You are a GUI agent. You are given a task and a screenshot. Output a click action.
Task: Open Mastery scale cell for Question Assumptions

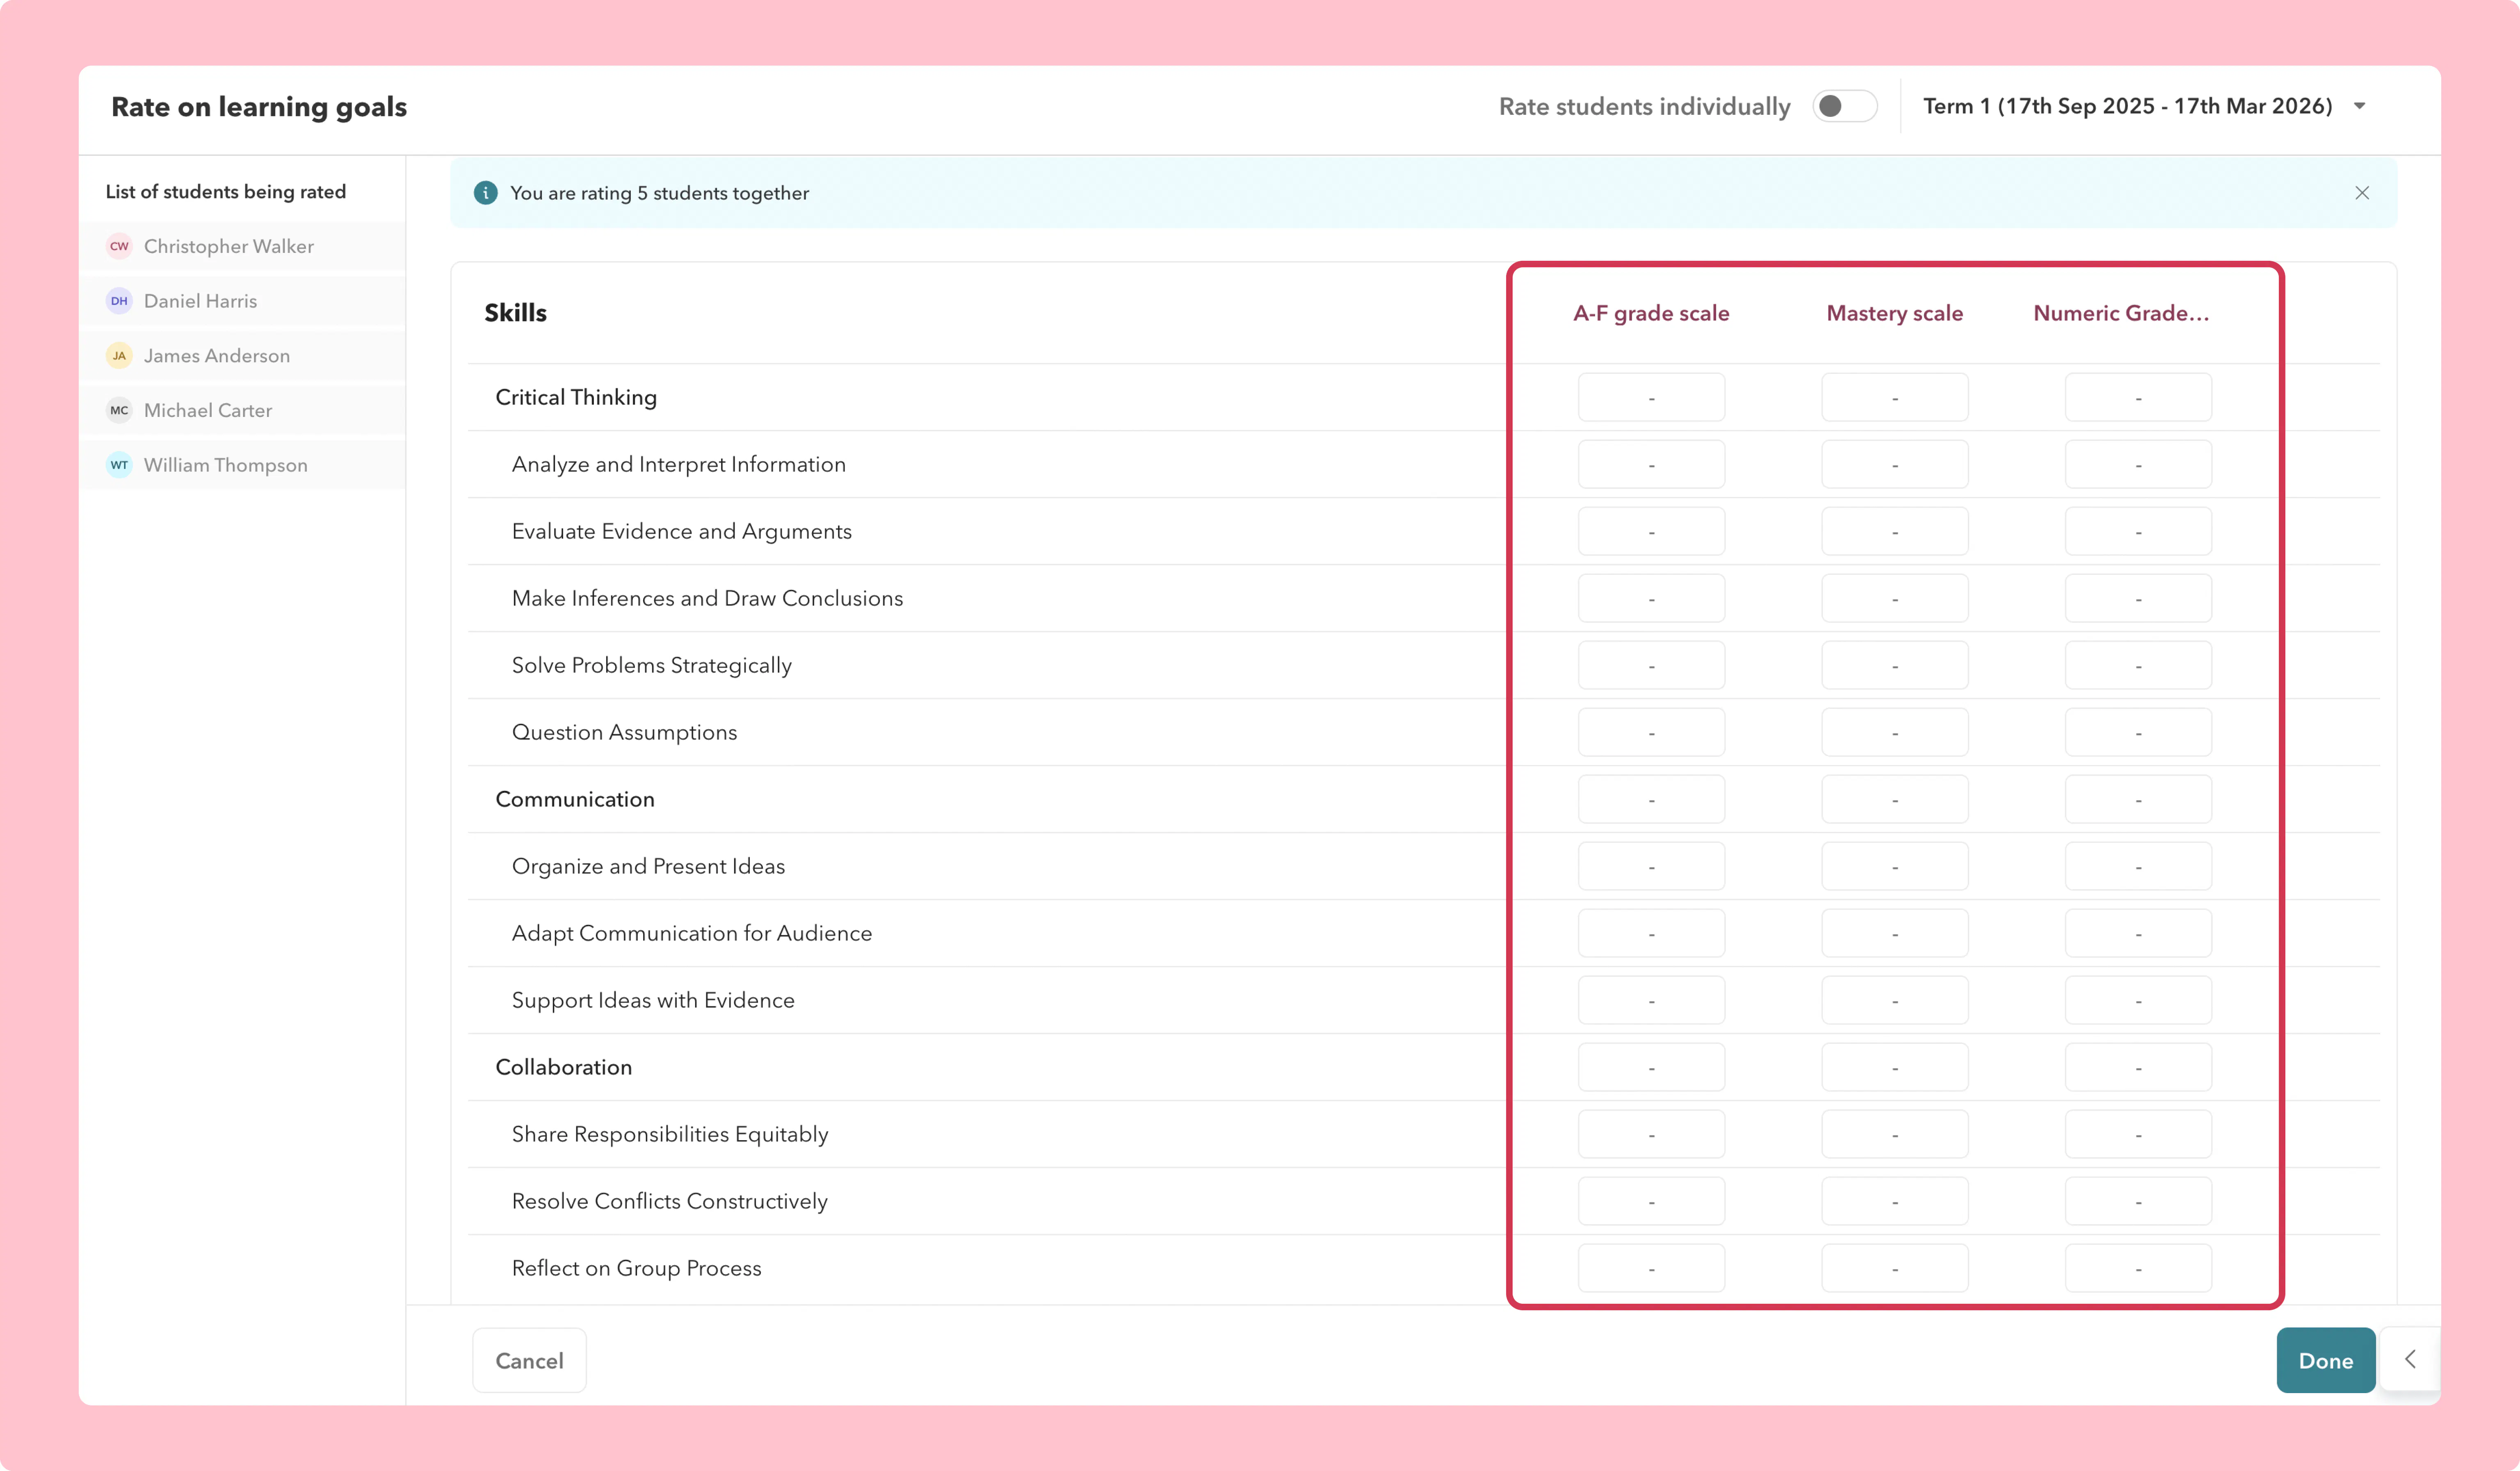[x=1895, y=733]
